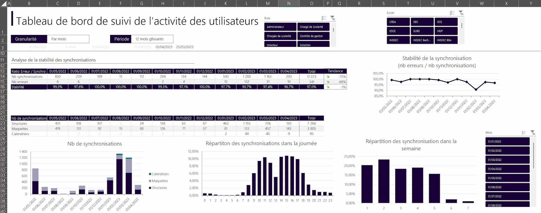Select column N header

point(289,3)
